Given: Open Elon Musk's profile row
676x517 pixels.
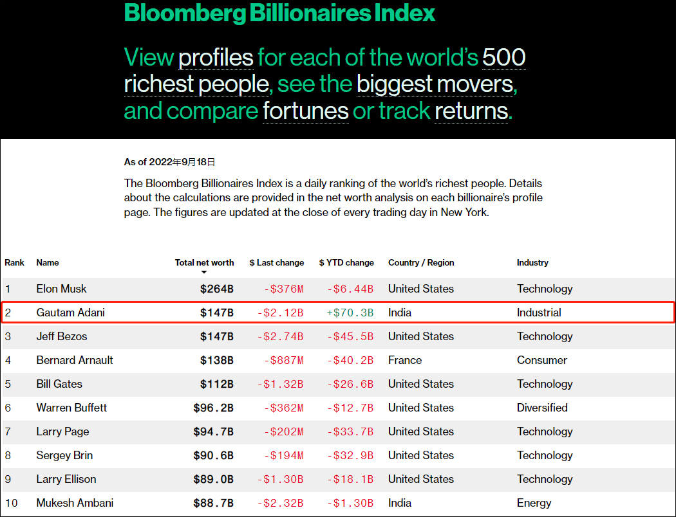Looking at the screenshot, I should point(62,289).
